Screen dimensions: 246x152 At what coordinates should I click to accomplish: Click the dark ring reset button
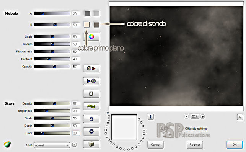click(91, 131)
